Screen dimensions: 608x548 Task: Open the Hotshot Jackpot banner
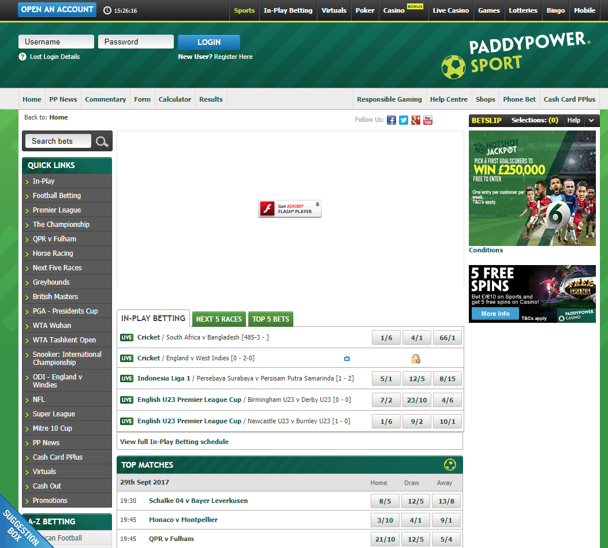[532, 188]
